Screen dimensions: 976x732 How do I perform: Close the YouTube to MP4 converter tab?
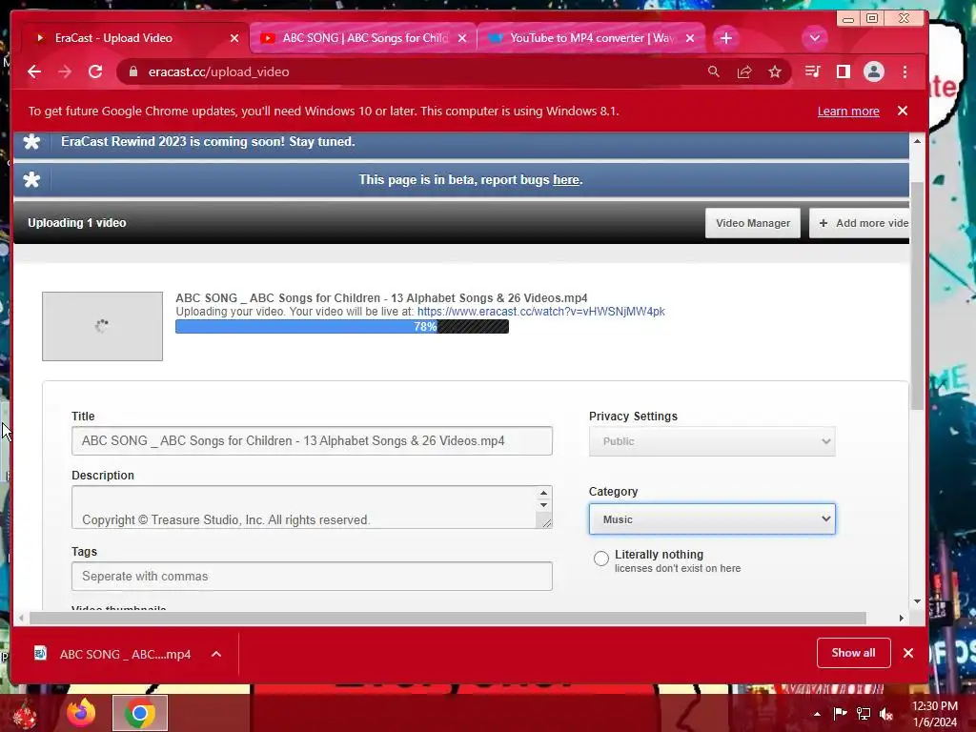coord(690,38)
